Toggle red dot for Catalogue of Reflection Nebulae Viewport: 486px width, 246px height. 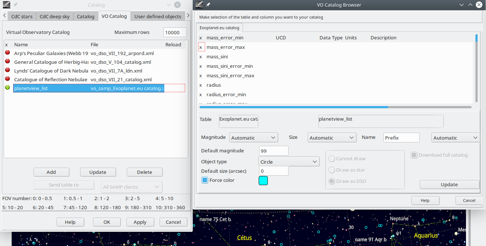7,79
